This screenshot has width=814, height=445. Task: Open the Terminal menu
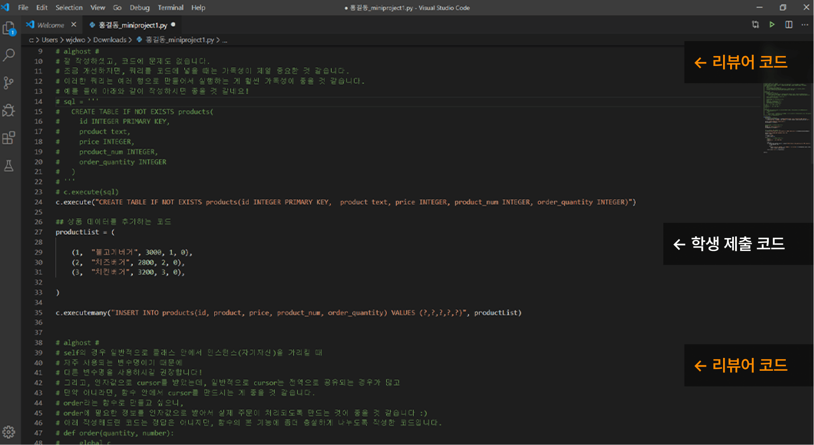170,7
